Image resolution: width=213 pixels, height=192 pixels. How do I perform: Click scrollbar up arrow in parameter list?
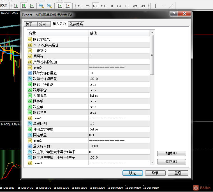(x=152, y=32)
